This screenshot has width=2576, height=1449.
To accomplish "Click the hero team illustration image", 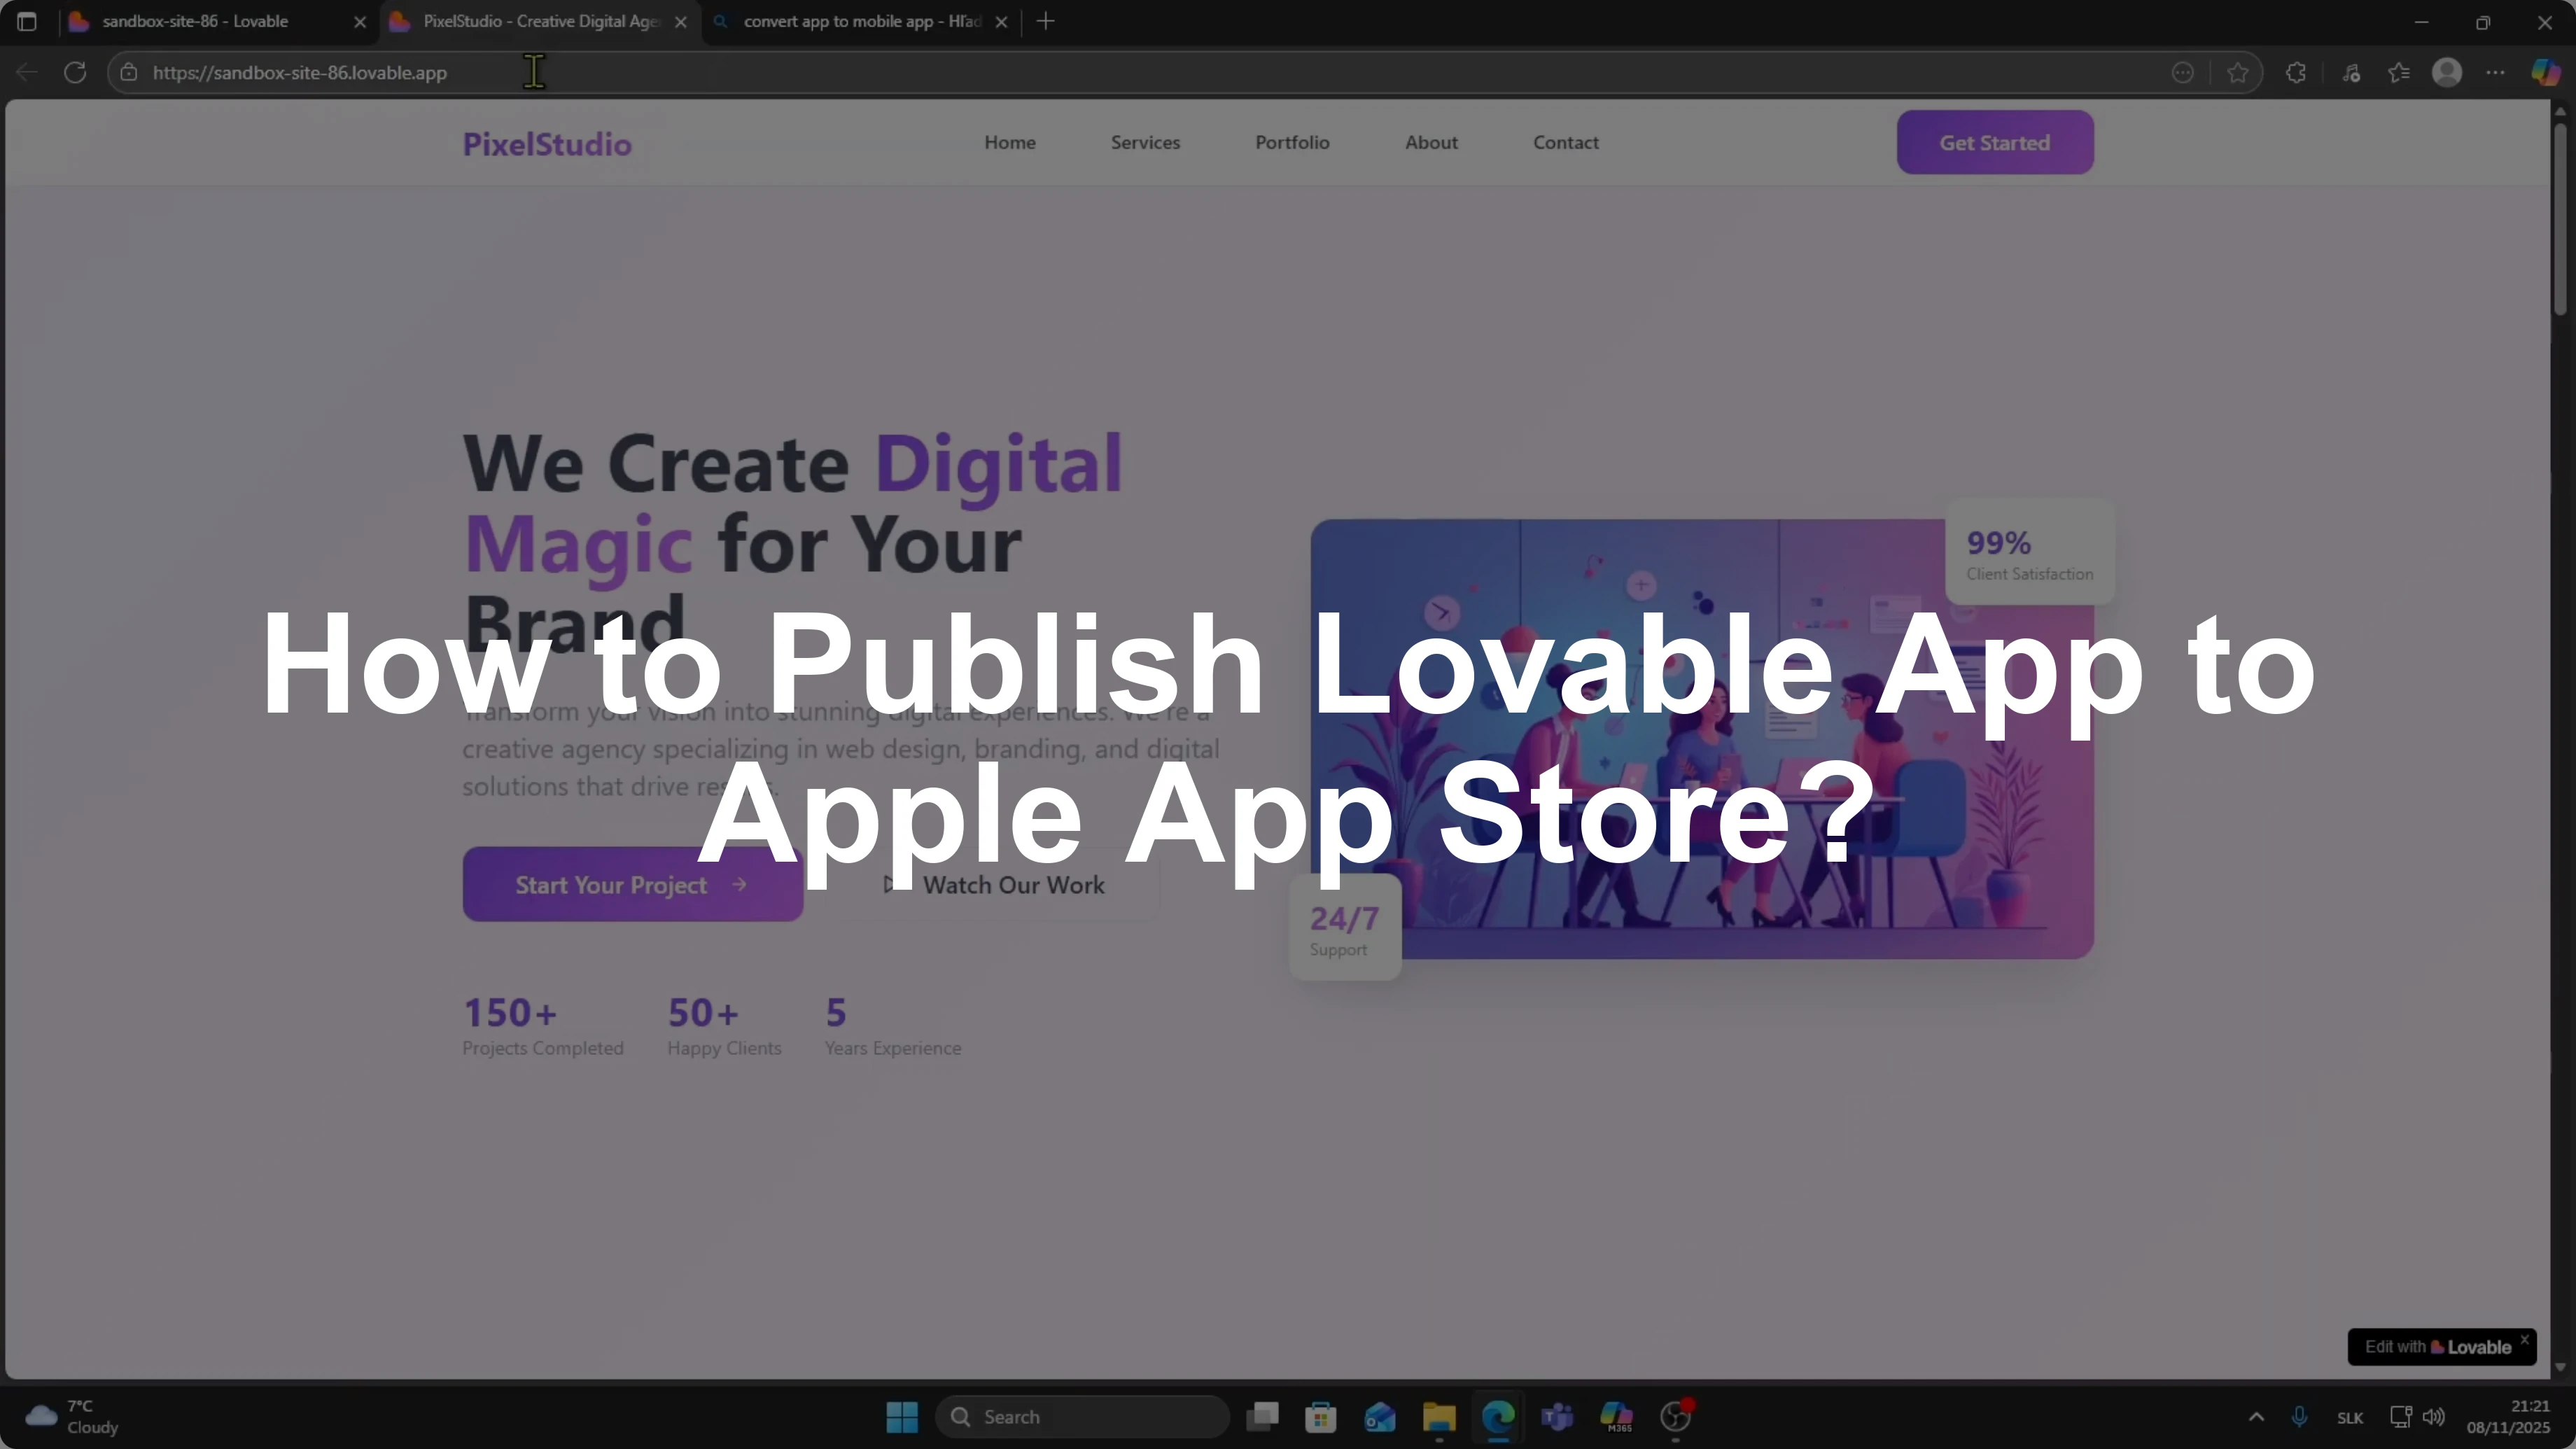I will [1702, 738].
